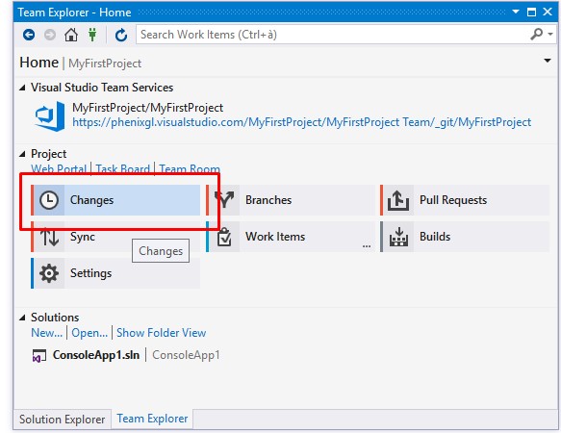
Task: Open the Branches tile
Action: point(291,200)
